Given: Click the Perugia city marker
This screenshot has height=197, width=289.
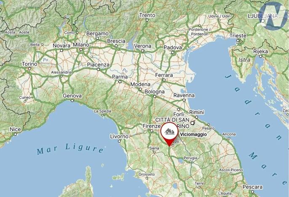Looking at the screenshot, I should (190, 162).
